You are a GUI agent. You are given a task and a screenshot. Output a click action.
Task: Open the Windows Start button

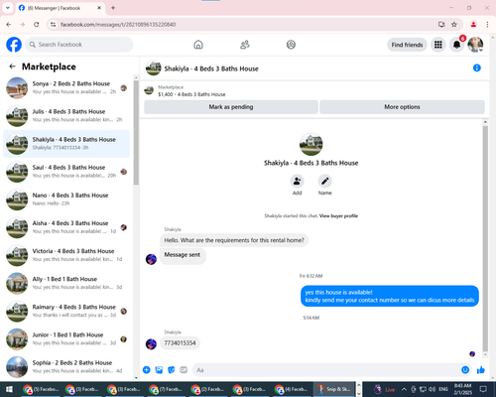click(x=9, y=389)
